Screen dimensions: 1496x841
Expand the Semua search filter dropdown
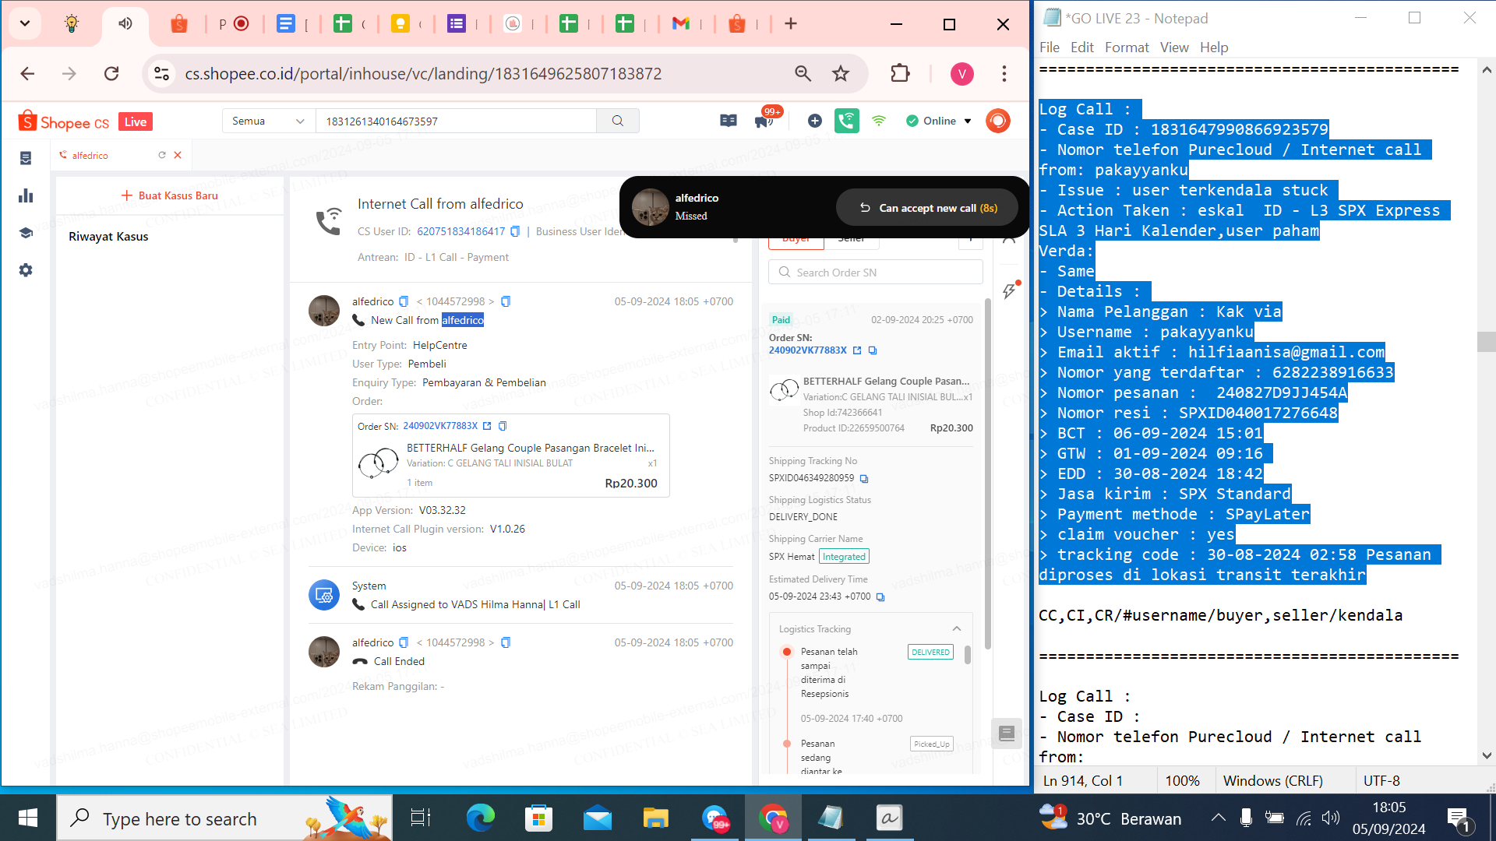268,121
